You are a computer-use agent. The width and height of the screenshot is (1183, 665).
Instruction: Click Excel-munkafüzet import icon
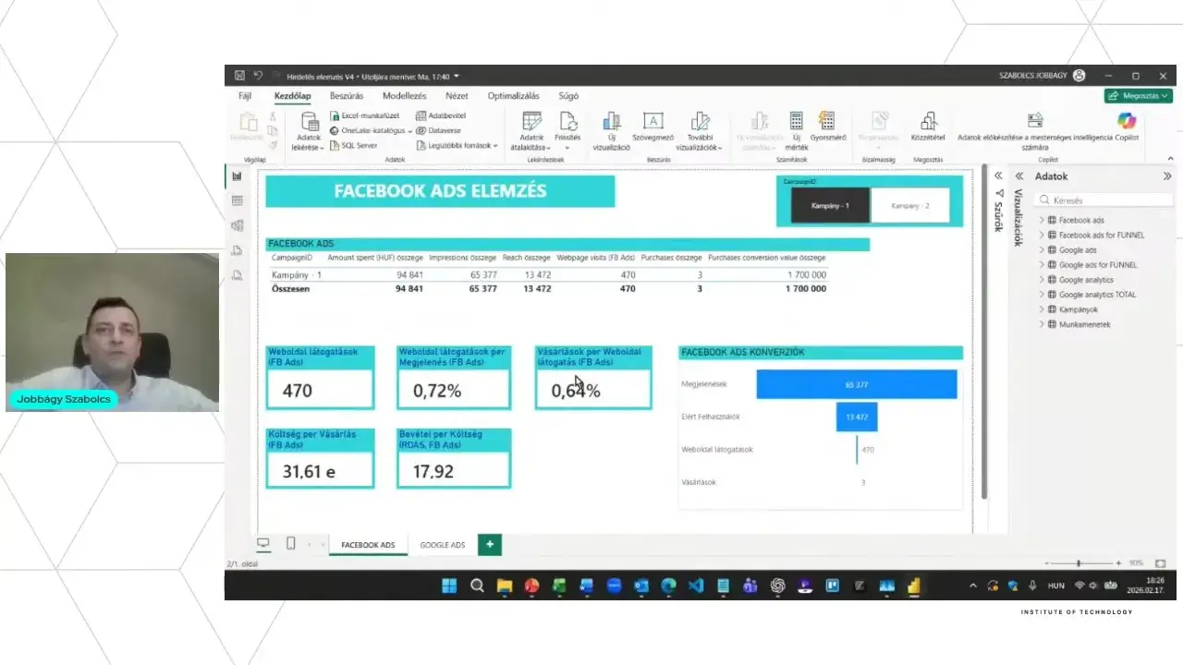pos(335,115)
